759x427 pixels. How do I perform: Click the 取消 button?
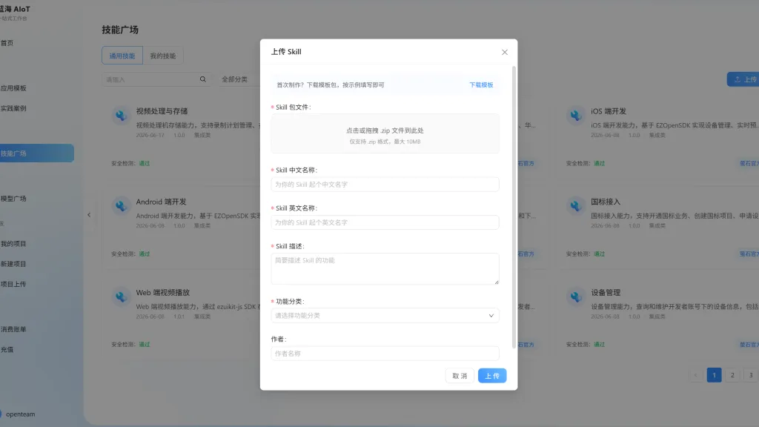[x=460, y=376]
